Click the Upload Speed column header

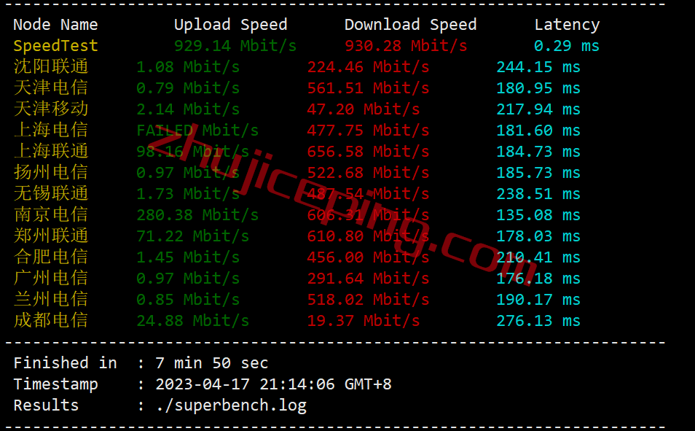coord(230,24)
